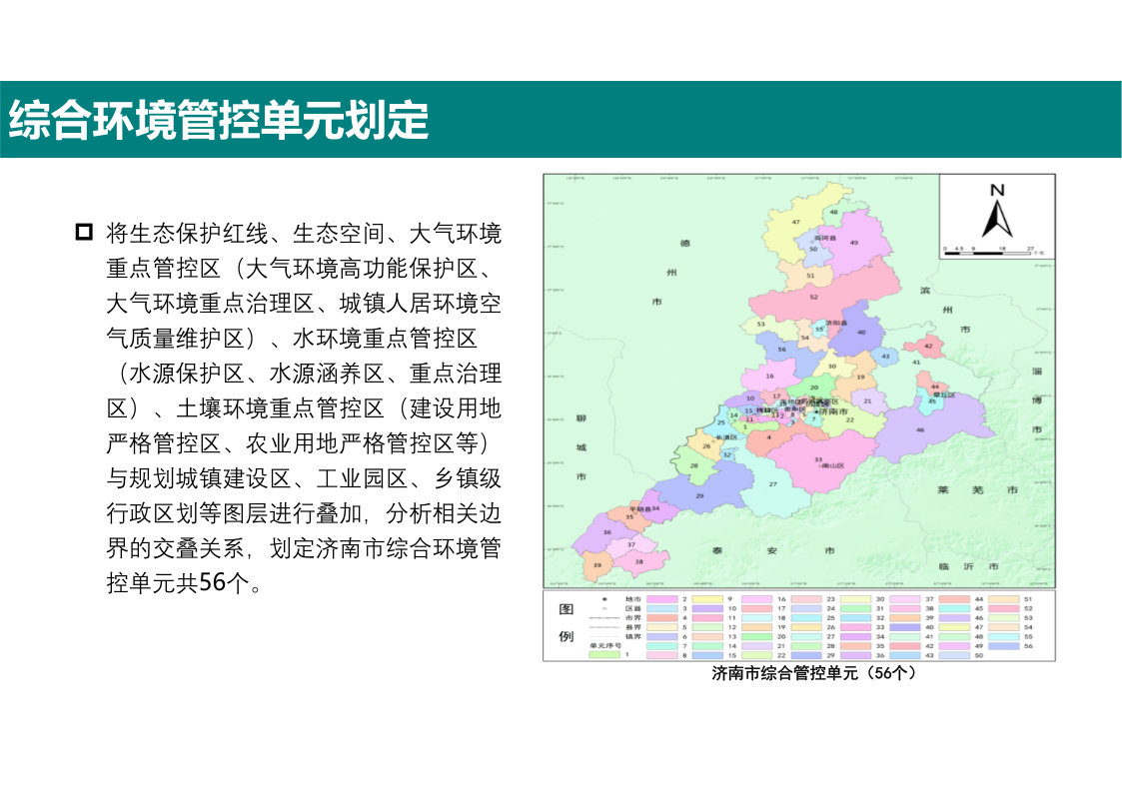
Task: Click the 泰安市 label on the map
Action: tap(772, 550)
